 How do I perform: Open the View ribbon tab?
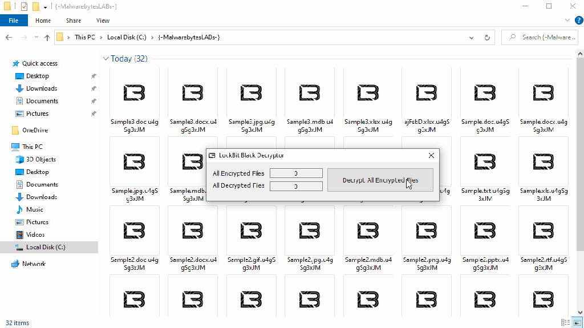(x=103, y=21)
